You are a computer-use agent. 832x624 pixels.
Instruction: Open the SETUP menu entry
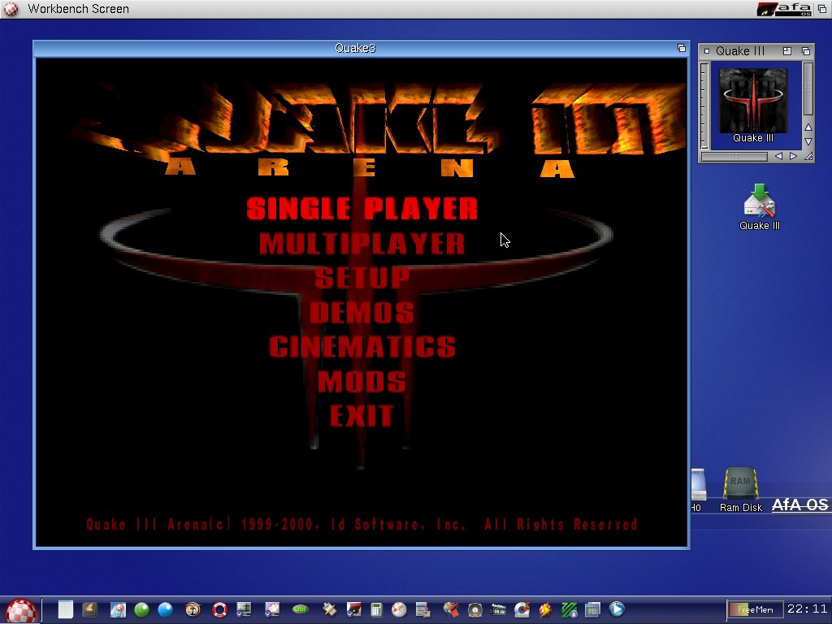click(x=362, y=278)
